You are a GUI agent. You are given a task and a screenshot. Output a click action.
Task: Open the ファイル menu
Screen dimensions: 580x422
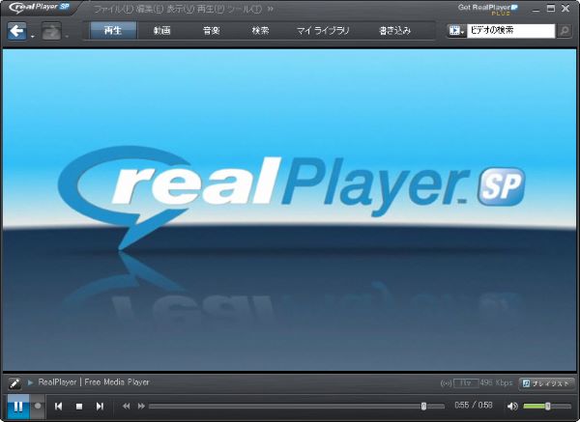click(x=113, y=9)
